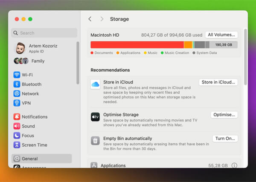Click the All Volumes button
The image size is (256, 182).
(x=221, y=35)
